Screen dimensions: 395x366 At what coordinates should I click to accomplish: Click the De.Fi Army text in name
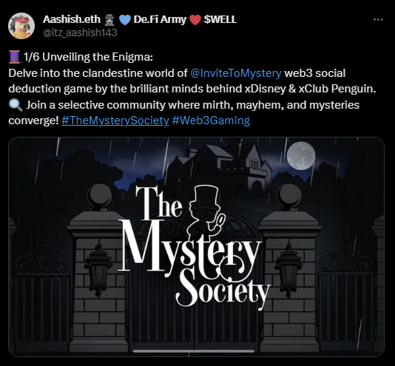160,20
